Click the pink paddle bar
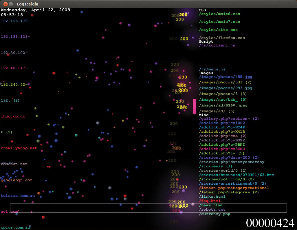 point(195,106)
